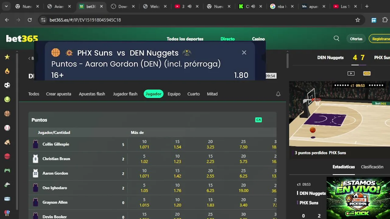Select Grayson Allen 15+ odds 1.83
Image resolution: width=390 pixels, height=219 pixels.
click(x=210, y=203)
